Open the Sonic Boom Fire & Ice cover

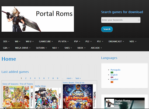(80, 96)
